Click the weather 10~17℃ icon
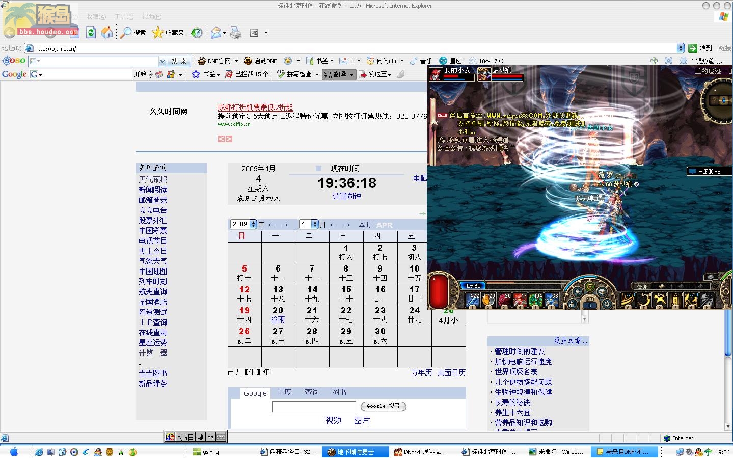 pyautogui.click(x=473, y=61)
